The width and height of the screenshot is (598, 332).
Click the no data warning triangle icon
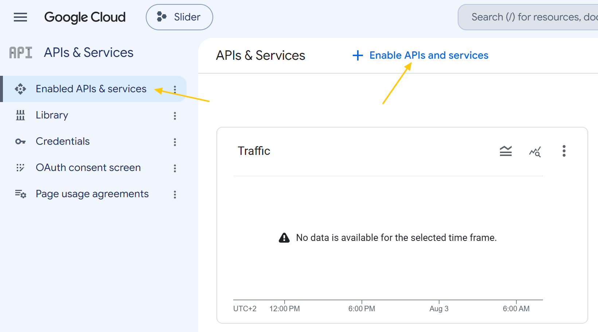[284, 238]
